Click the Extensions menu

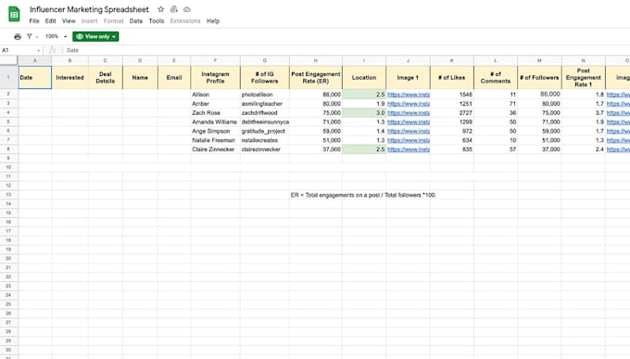click(184, 21)
